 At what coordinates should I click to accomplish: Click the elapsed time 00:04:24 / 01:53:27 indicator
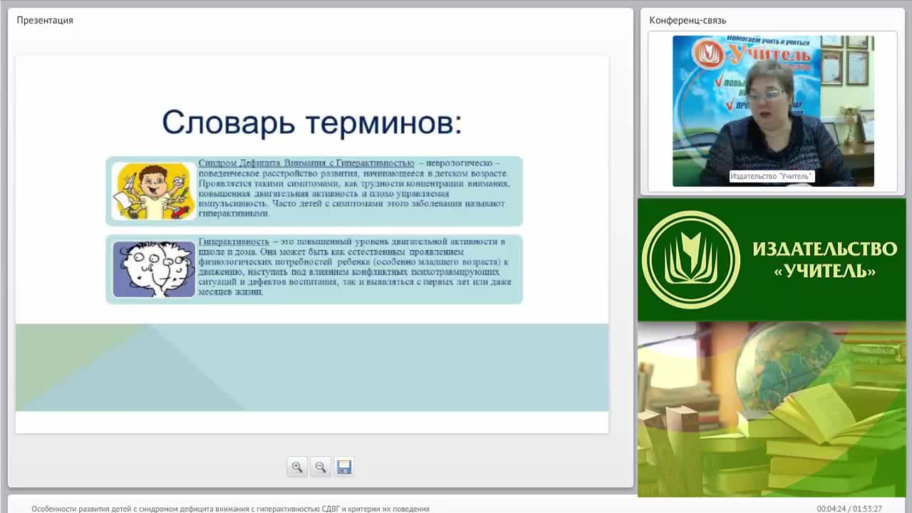(849, 509)
